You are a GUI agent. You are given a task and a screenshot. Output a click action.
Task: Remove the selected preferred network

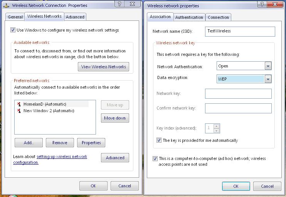tap(60, 143)
